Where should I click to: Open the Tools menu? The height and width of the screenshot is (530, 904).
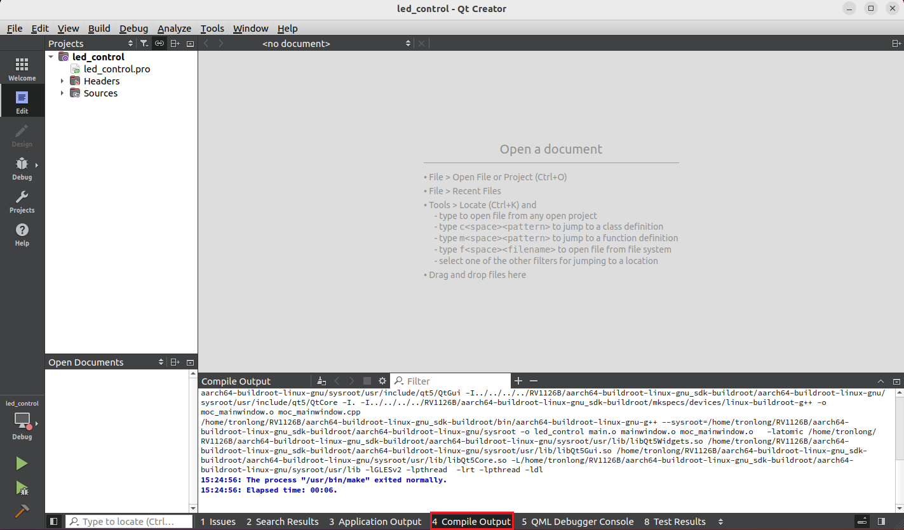(x=212, y=28)
